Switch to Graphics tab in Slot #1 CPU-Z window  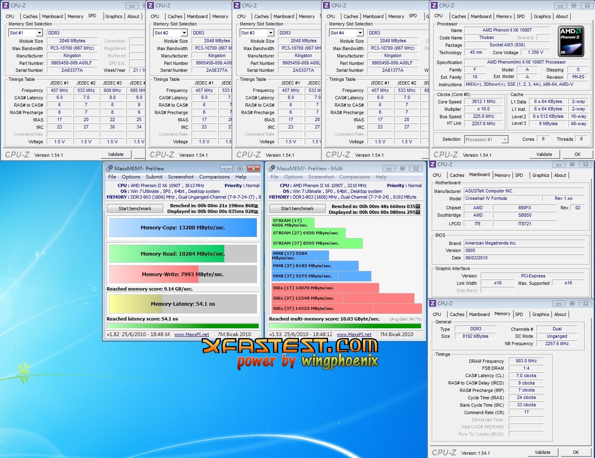tap(114, 16)
